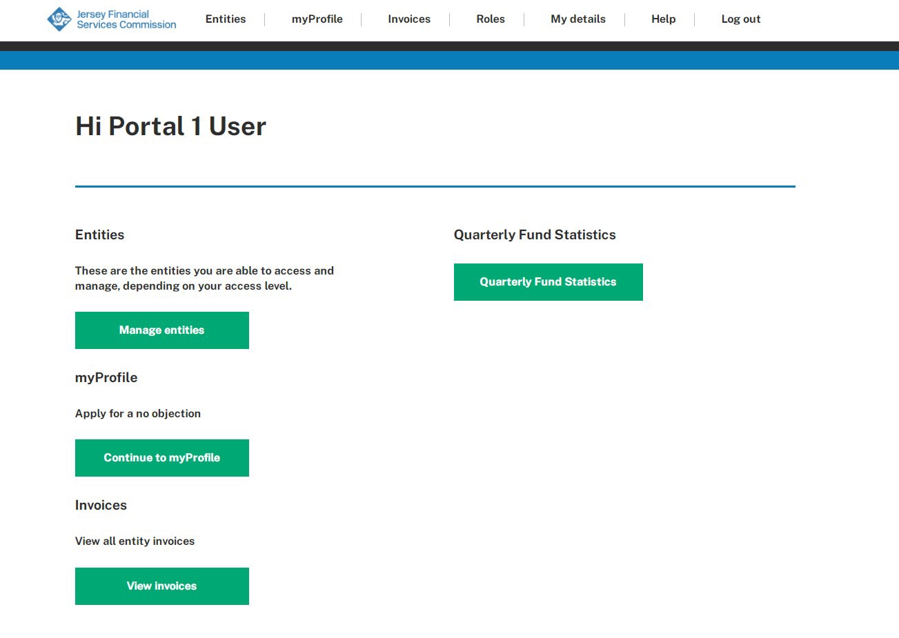Click the Continue to myProfile button

coord(161,458)
